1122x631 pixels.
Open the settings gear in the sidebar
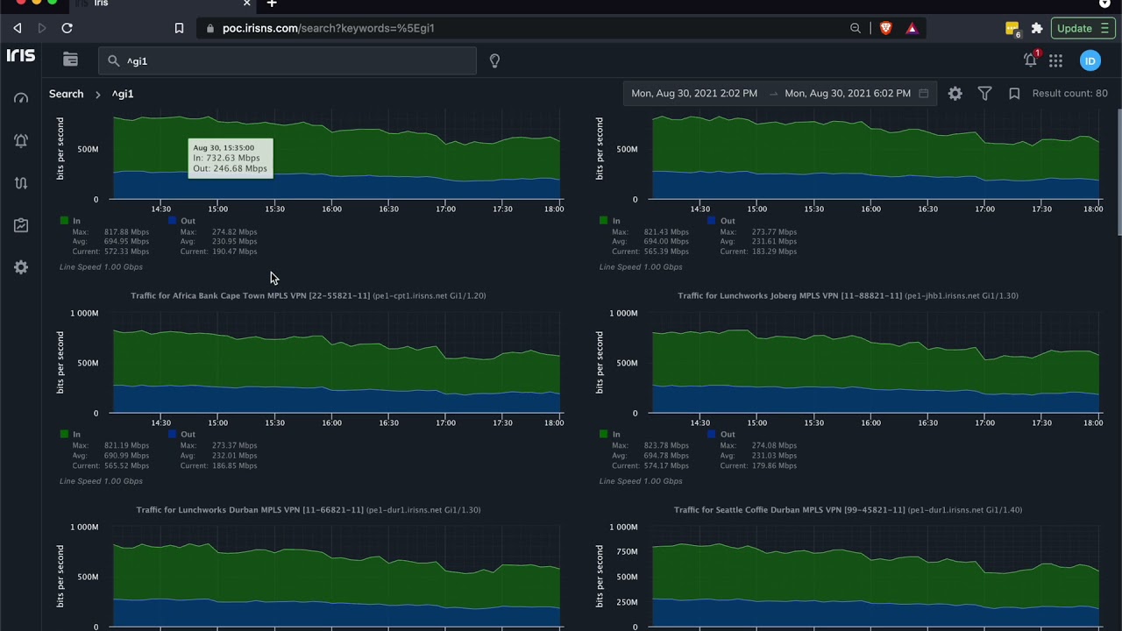coord(21,267)
